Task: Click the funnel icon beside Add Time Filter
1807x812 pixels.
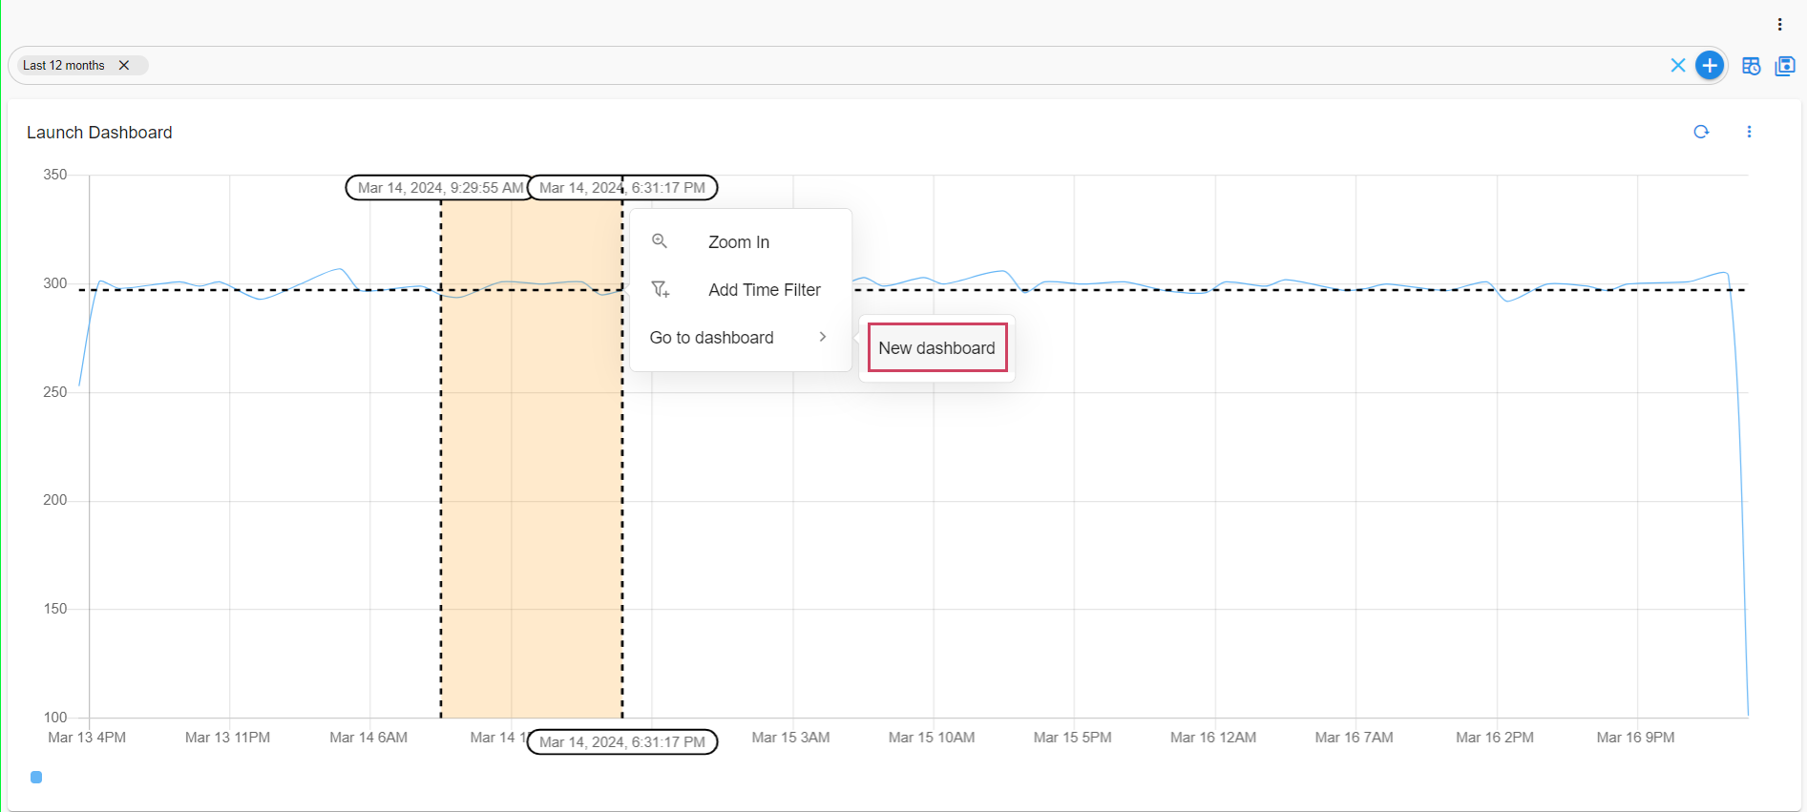Action: [660, 289]
